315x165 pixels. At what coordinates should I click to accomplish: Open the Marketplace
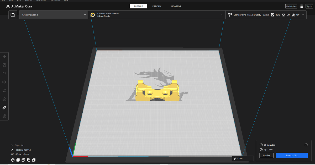pos(291,6)
